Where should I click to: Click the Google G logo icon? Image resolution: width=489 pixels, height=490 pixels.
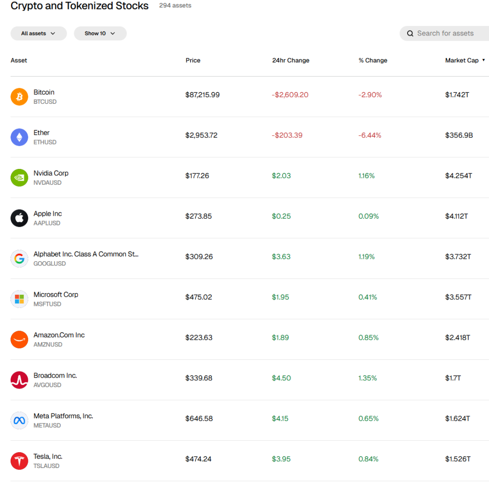point(19,258)
